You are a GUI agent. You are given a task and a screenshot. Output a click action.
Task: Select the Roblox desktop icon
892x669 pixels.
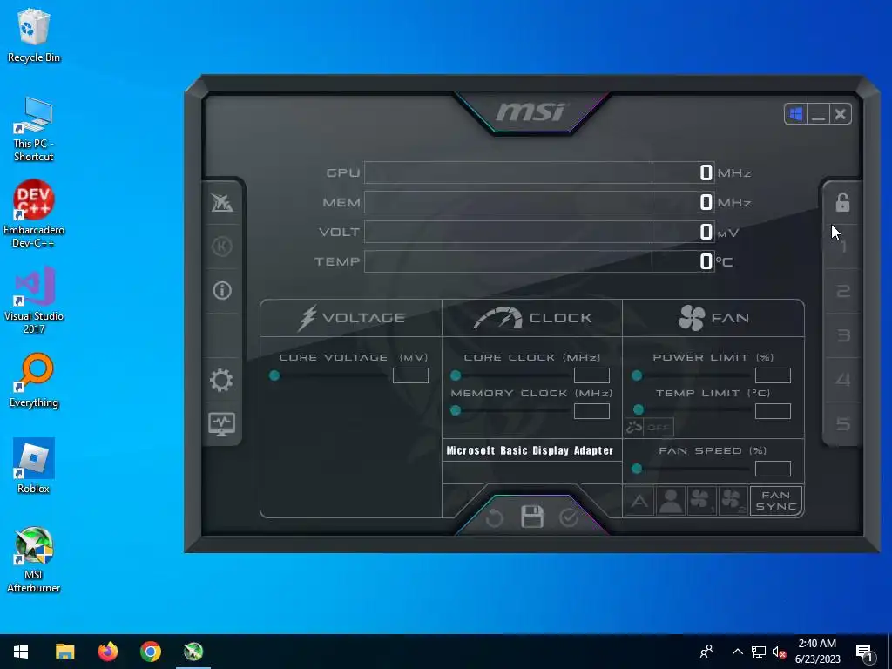(34, 466)
